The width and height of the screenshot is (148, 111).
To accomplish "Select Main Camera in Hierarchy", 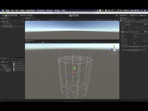I will 7,23.
